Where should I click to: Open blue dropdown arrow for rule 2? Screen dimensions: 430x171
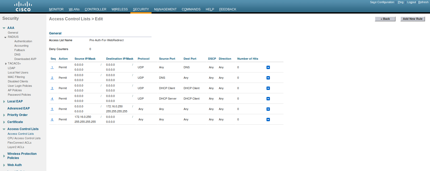click(268, 78)
